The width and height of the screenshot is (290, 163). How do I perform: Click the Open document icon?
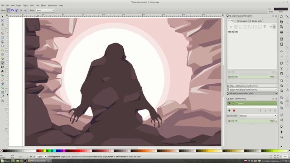tap(281, 22)
